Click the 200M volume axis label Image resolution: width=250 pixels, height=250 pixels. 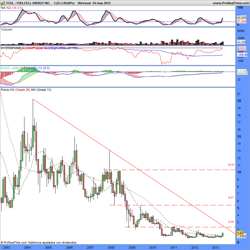point(241,31)
